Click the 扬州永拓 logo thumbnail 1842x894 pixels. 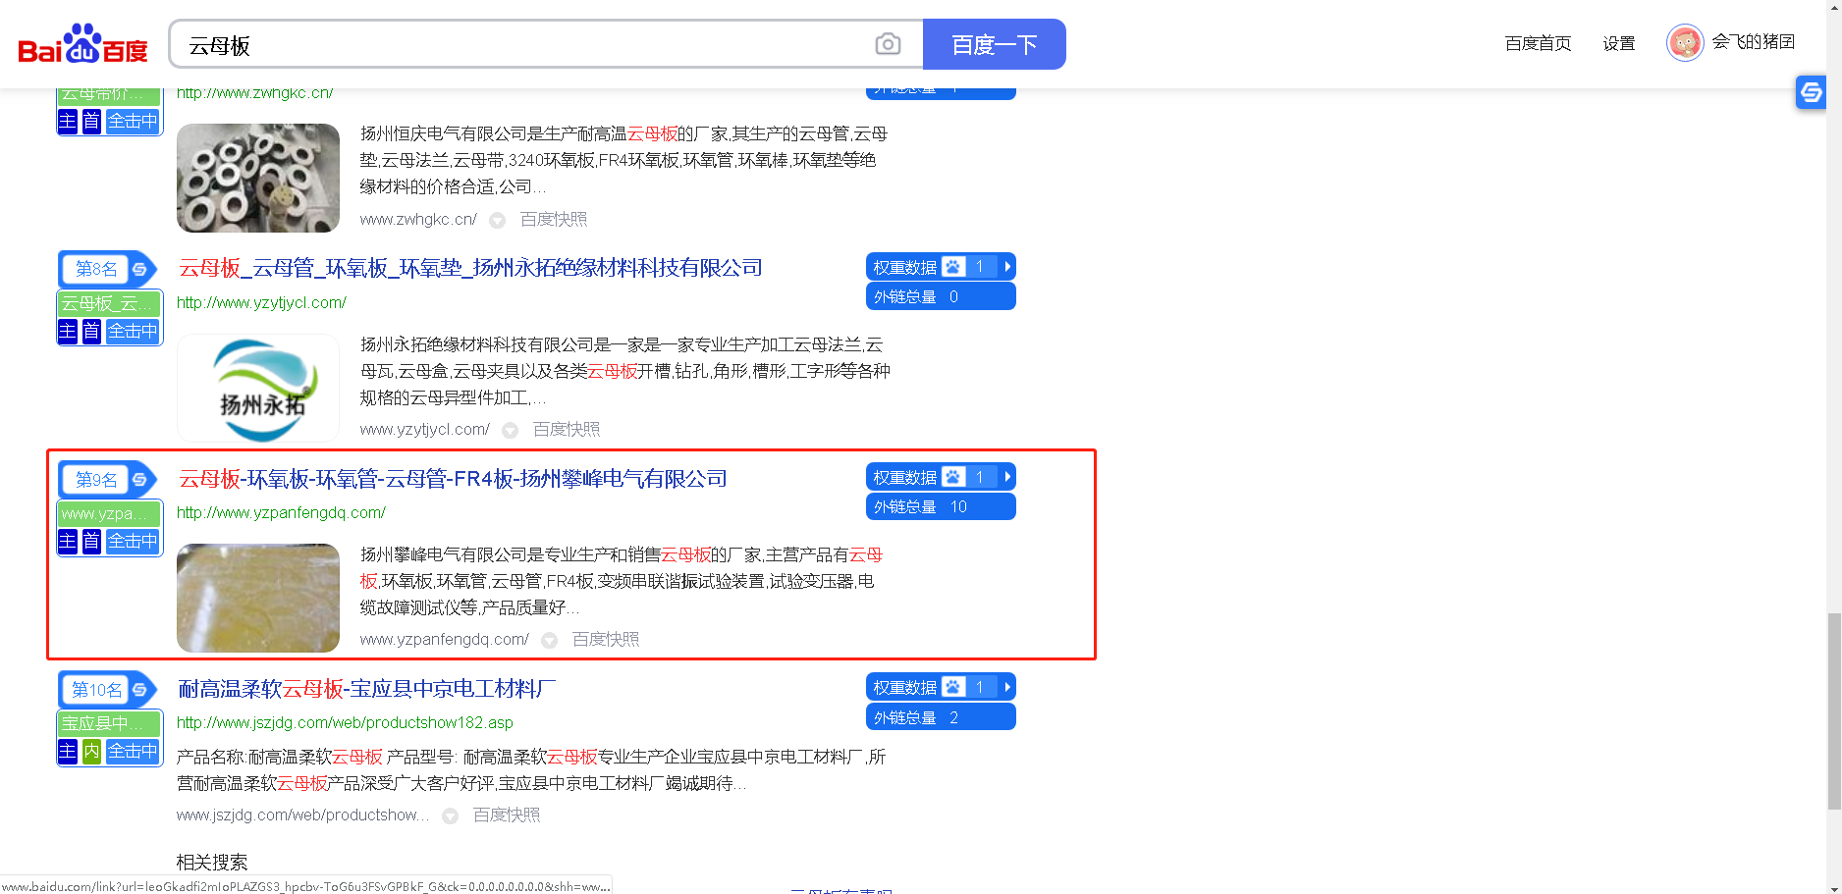pos(258,389)
